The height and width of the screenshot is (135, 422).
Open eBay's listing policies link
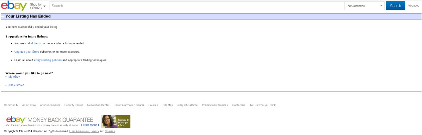tap(48, 60)
